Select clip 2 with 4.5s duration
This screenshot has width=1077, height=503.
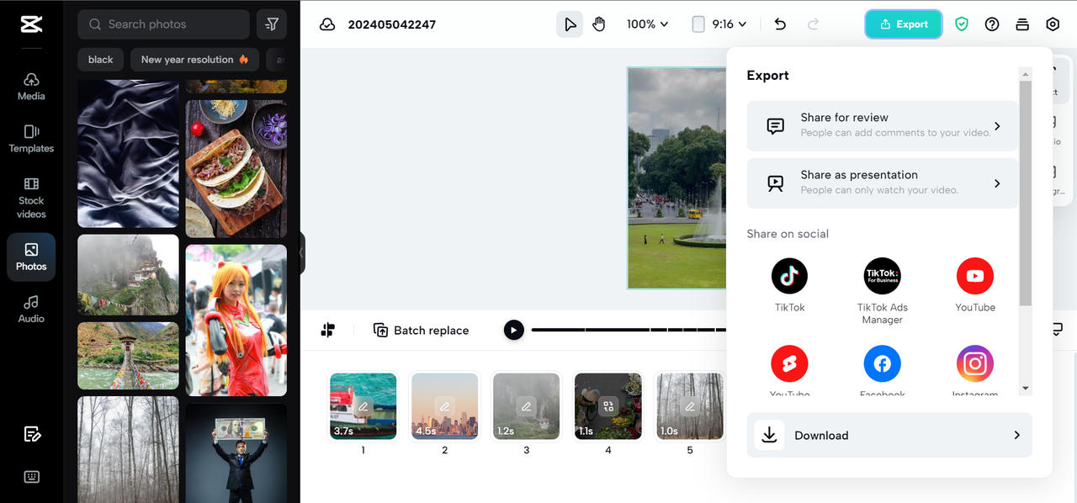pyautogui.click(x=445, y=406)
